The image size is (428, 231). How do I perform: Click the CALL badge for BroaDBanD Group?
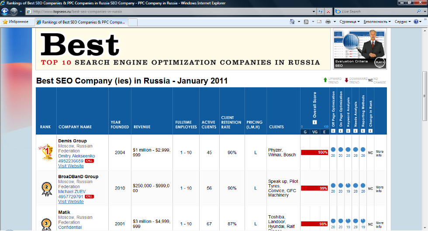89,197
